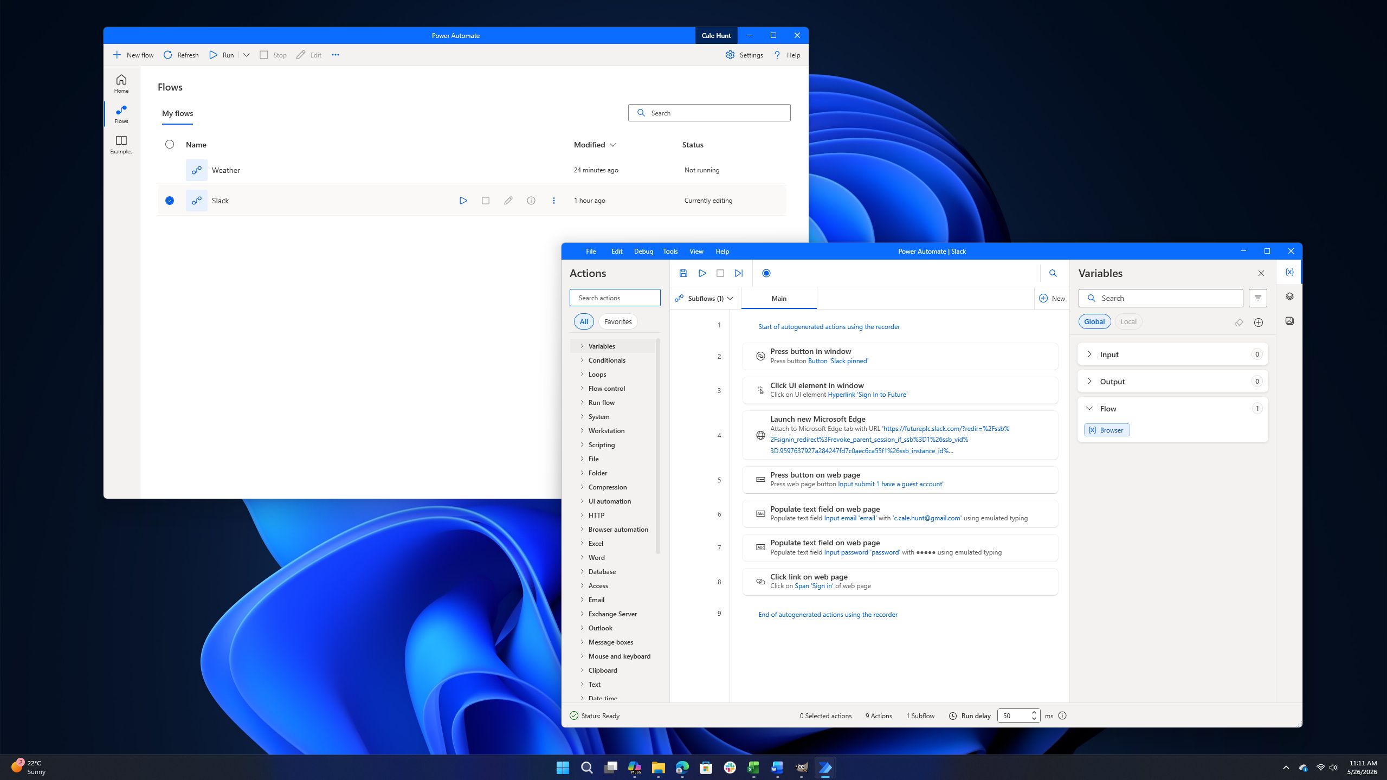
Task: Edit the Slack flow pencil icon
Action: [x=508, y=201]
